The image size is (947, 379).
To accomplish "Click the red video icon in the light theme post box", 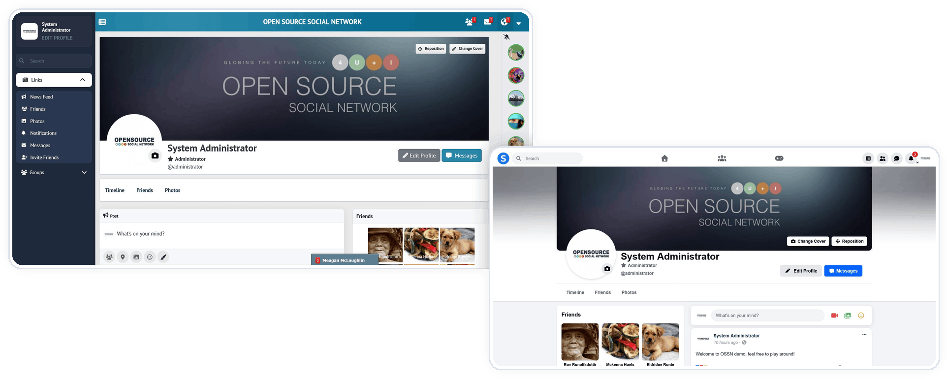I will [835, 316].
